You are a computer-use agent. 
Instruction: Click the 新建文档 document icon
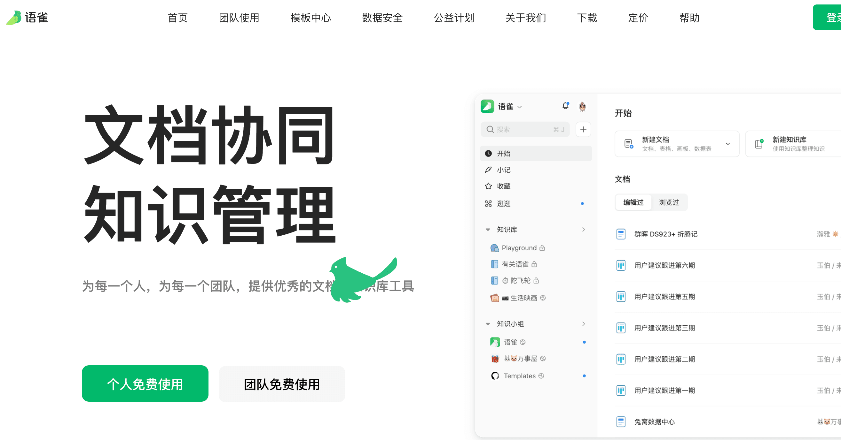pyautogui.click(x=629, y=144)
